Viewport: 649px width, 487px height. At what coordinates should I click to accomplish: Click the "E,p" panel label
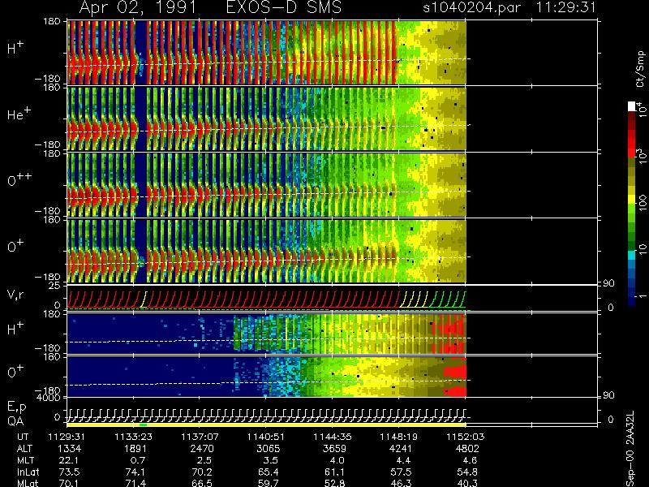point(16,407)
